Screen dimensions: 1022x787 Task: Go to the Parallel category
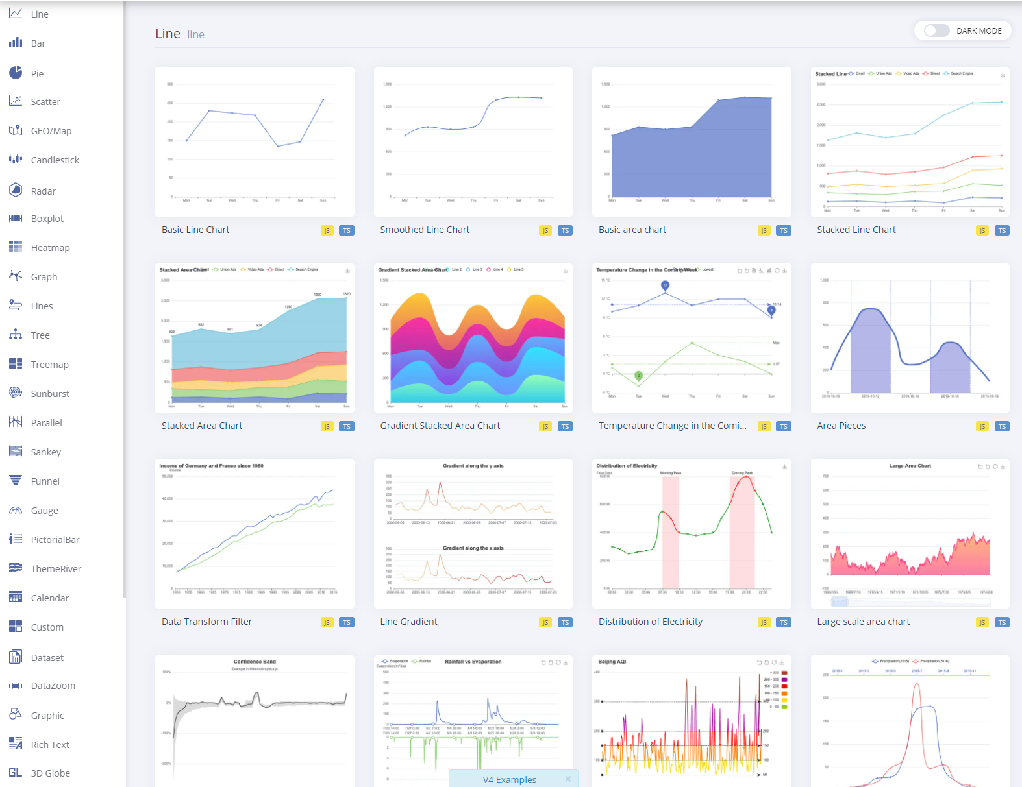pyautogui.click(x=47, y=423)
